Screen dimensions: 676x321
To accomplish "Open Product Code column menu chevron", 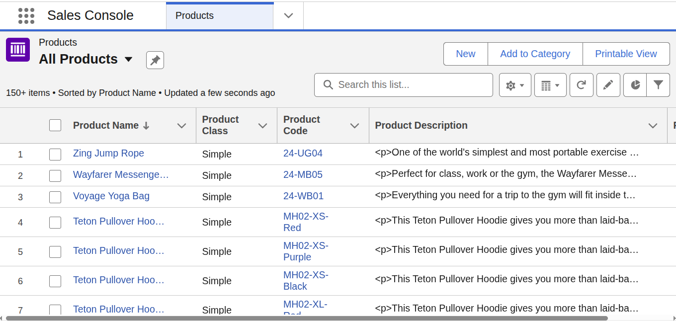I will [354, 126].
